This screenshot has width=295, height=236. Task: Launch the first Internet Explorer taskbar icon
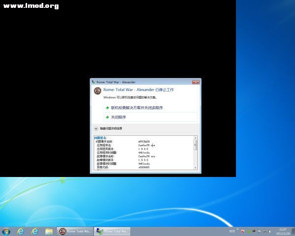(x=21, y=231)
